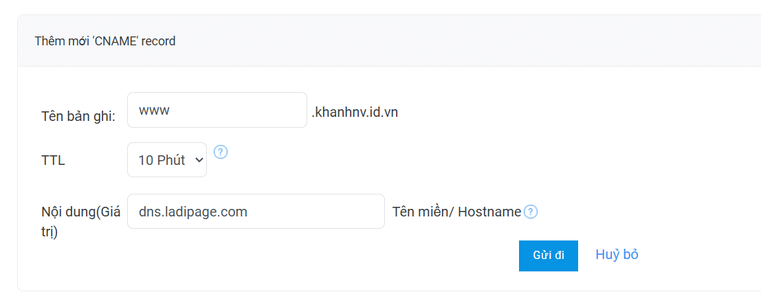Focus the Tên bản ghi input field

coord(217,110)
